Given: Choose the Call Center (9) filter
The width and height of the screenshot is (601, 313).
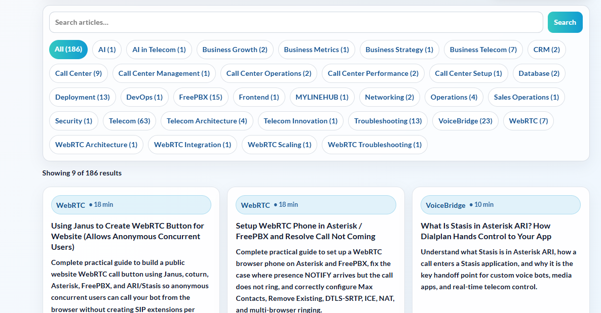Looking at the screenshot, I should [79, 73].
